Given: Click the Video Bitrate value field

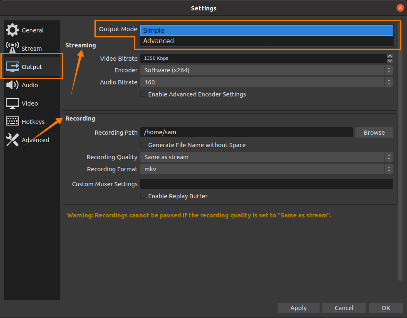Looking at the screenshot, I should point(263,58).
